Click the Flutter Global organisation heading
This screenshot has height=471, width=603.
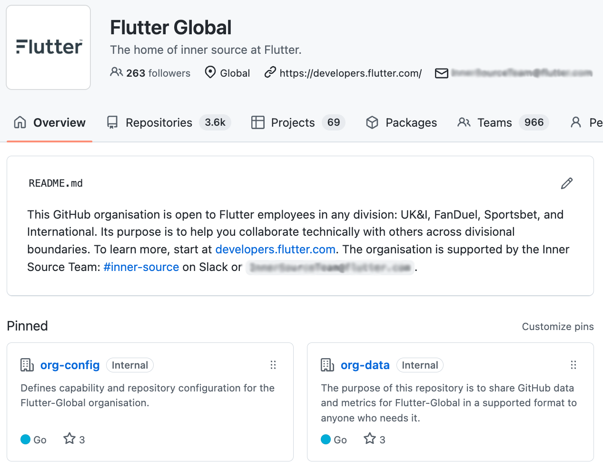pos(171,28)
